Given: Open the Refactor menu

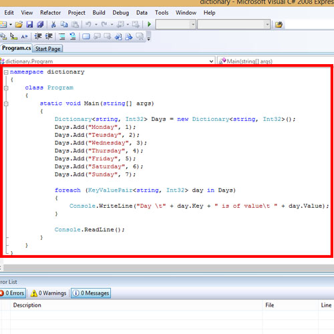Looking at the screenshot, I should click(50, 13).
